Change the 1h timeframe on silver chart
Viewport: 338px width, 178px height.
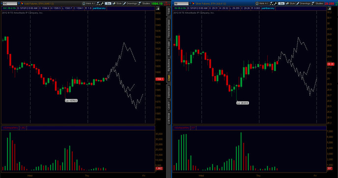[x=281, y=3]
